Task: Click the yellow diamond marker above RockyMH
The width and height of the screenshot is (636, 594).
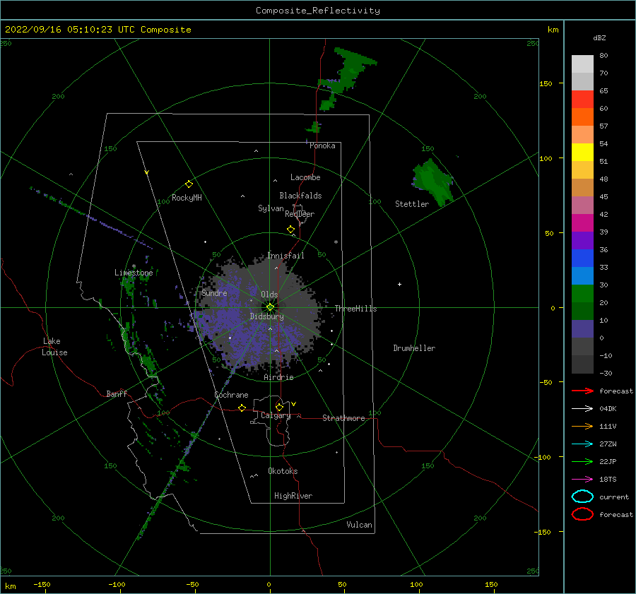Action: click(x=189, y=184)
